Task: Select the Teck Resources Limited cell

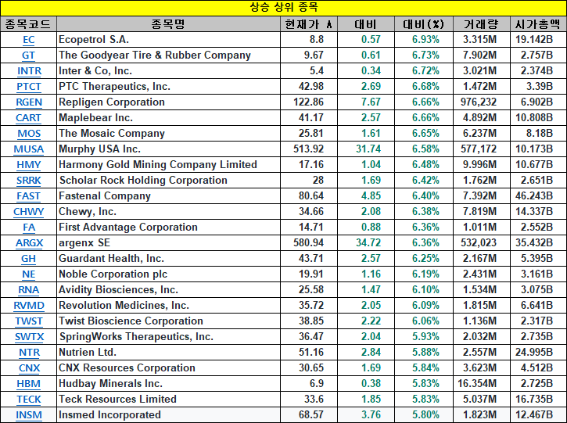Action: pos(168,399)
